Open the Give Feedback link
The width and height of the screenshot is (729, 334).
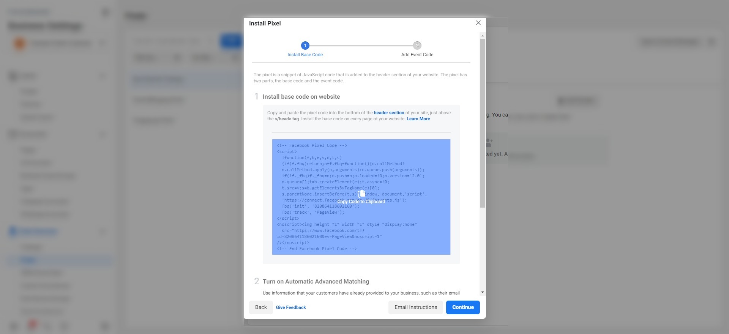(x=291, y=307)
